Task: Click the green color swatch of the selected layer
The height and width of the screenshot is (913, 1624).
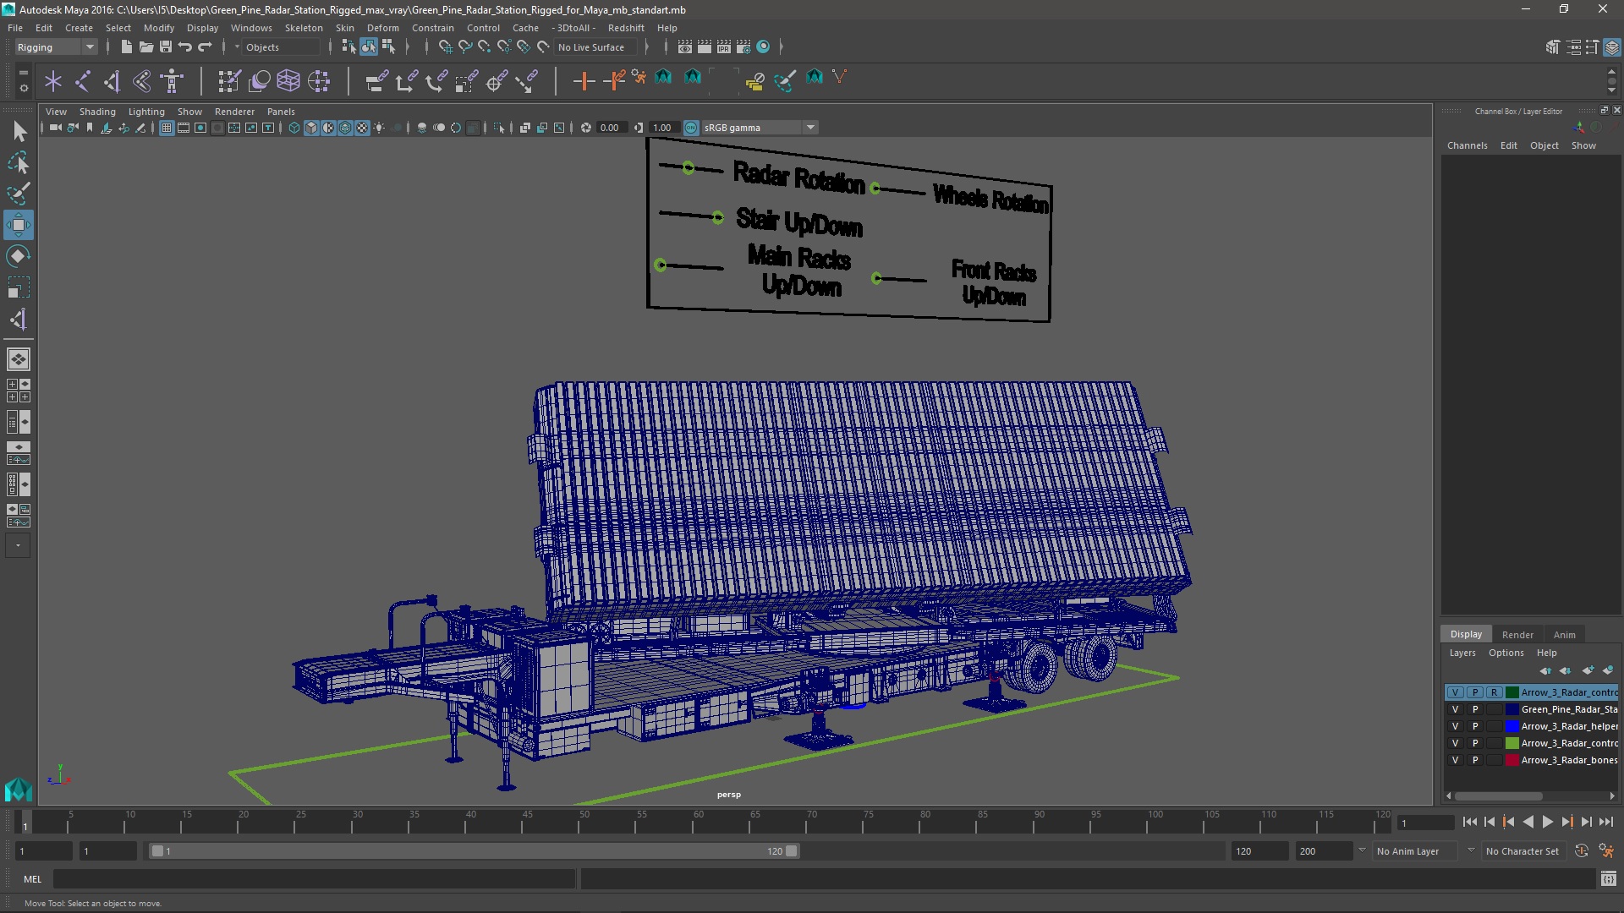Action: click(1512, 692)
